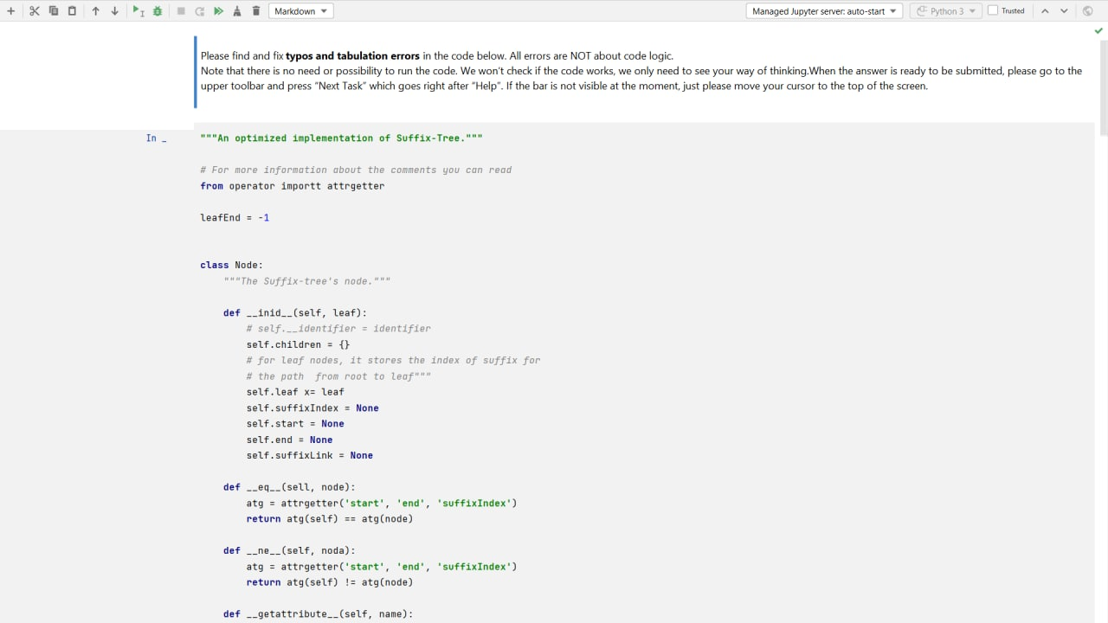Open the Markdown cell type dropdown
Screen dimensions: 1108x623
(x=301, y=11)
